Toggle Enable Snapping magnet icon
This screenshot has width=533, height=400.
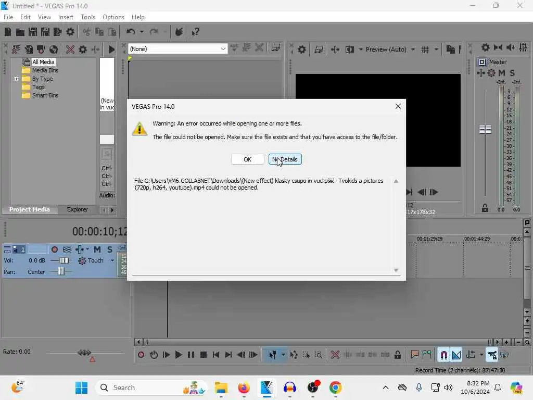click(x=443, y=355)
